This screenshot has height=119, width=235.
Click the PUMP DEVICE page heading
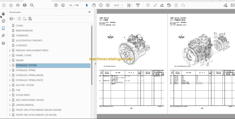104,18
